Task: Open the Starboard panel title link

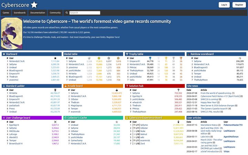Action: point(12,54)
